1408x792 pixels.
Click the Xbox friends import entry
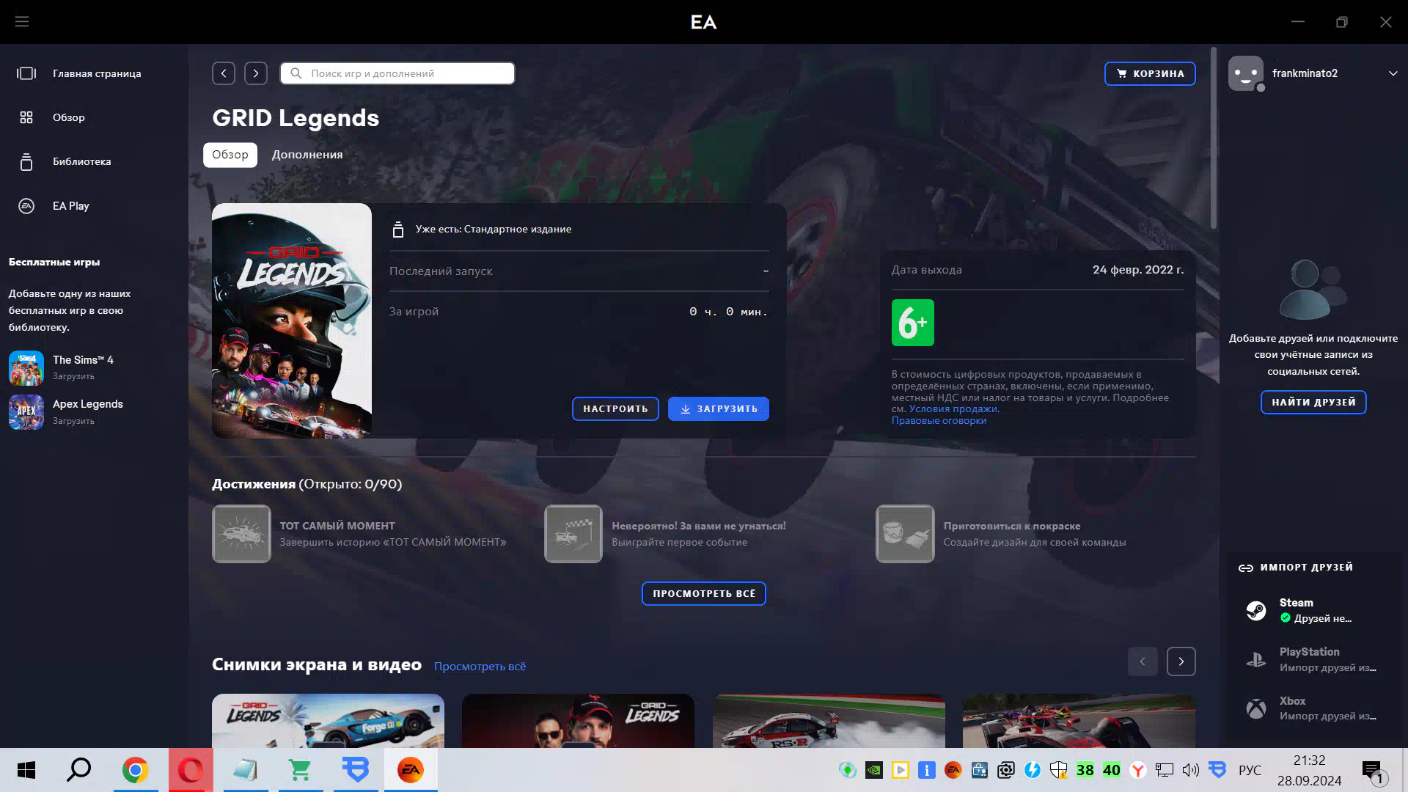pos(1313,708)
